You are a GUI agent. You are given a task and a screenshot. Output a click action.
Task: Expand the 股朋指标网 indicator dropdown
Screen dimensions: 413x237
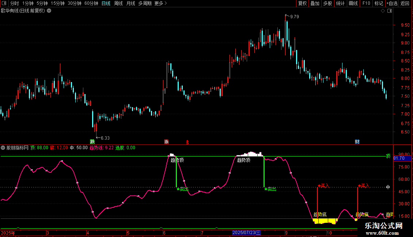click(3, 148)
